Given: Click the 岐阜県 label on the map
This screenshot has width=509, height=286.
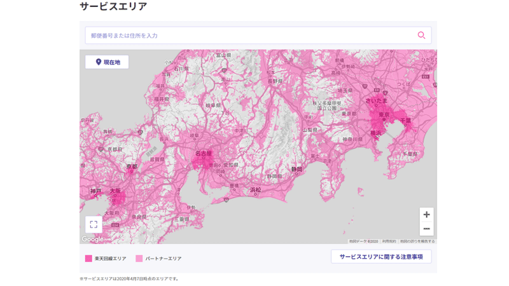Looking at the screenshot, I should (x=213, y=106).
